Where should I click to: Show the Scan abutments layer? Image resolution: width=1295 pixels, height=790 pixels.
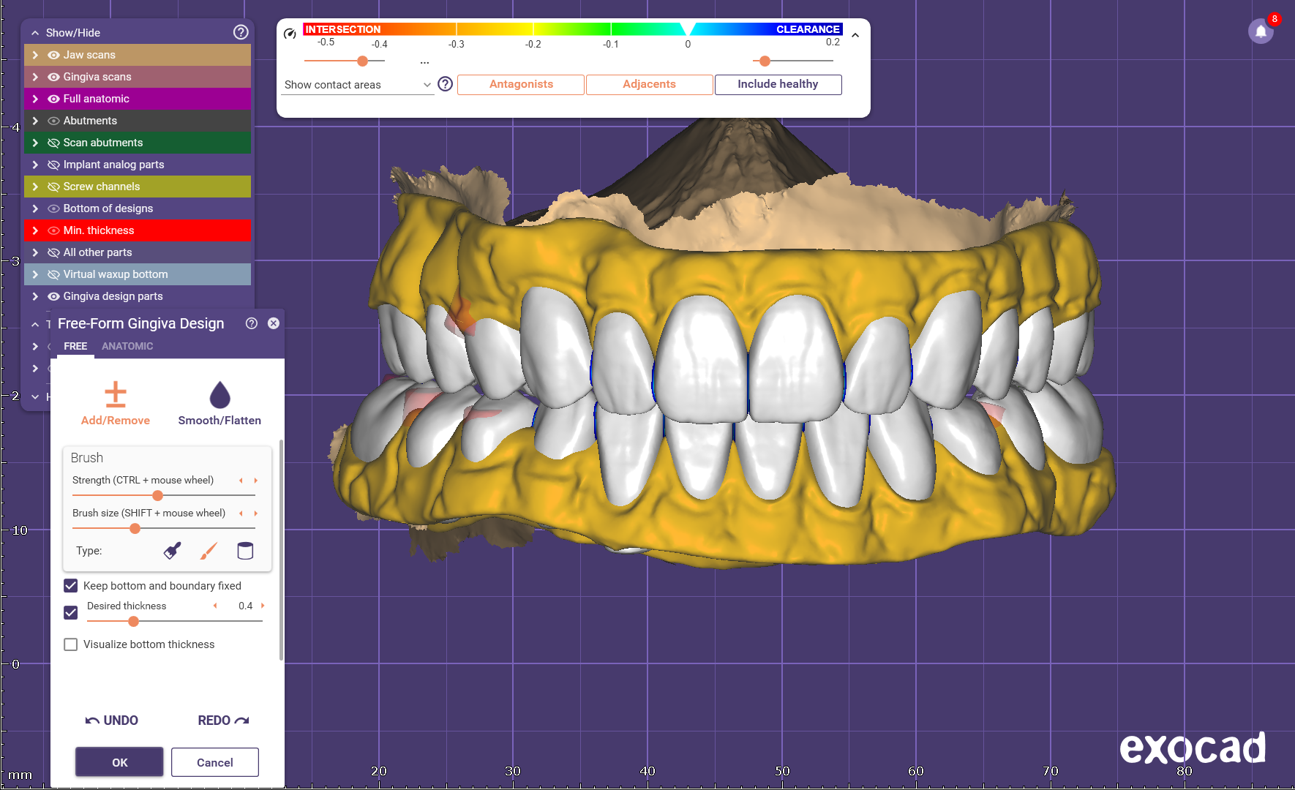[53, 143]
